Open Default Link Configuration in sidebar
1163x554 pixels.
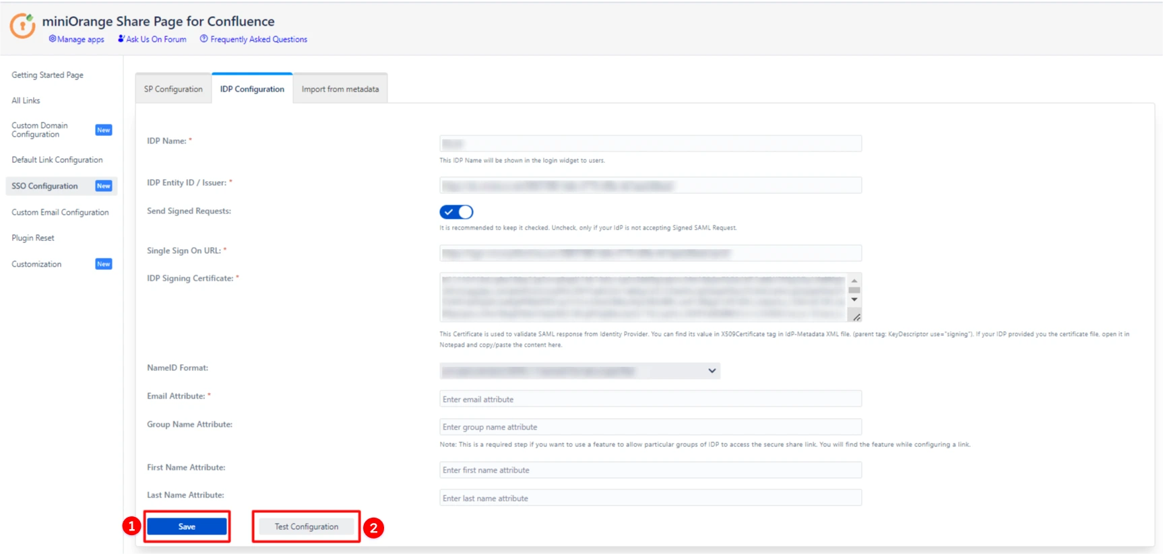coord(57,160)
